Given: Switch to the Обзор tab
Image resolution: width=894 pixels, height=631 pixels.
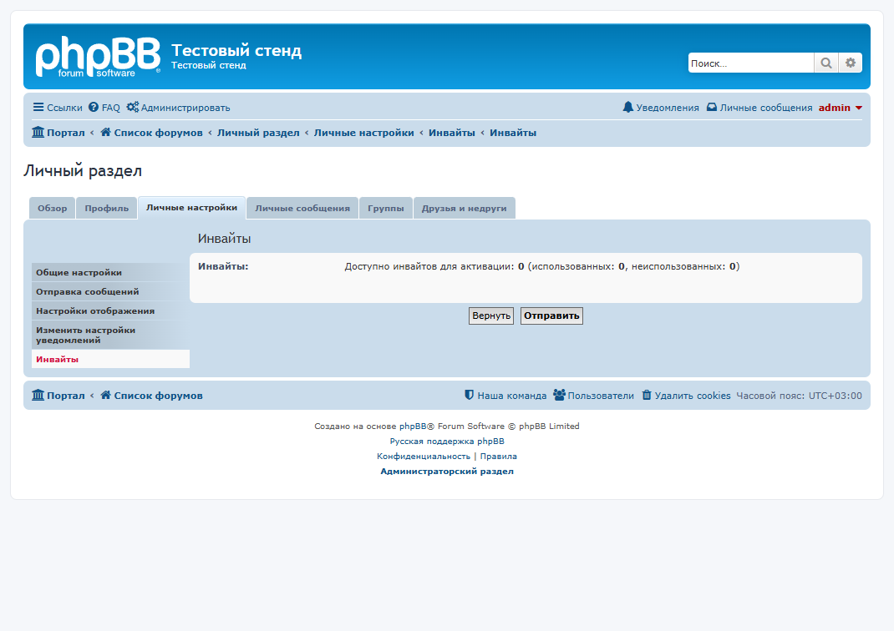Looking at the screenshot, I should 53,209.
